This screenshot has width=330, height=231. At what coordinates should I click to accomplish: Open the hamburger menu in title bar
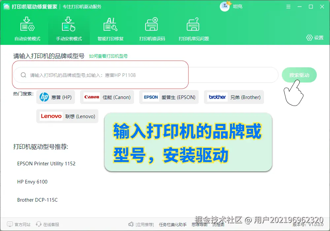(288, 7)
